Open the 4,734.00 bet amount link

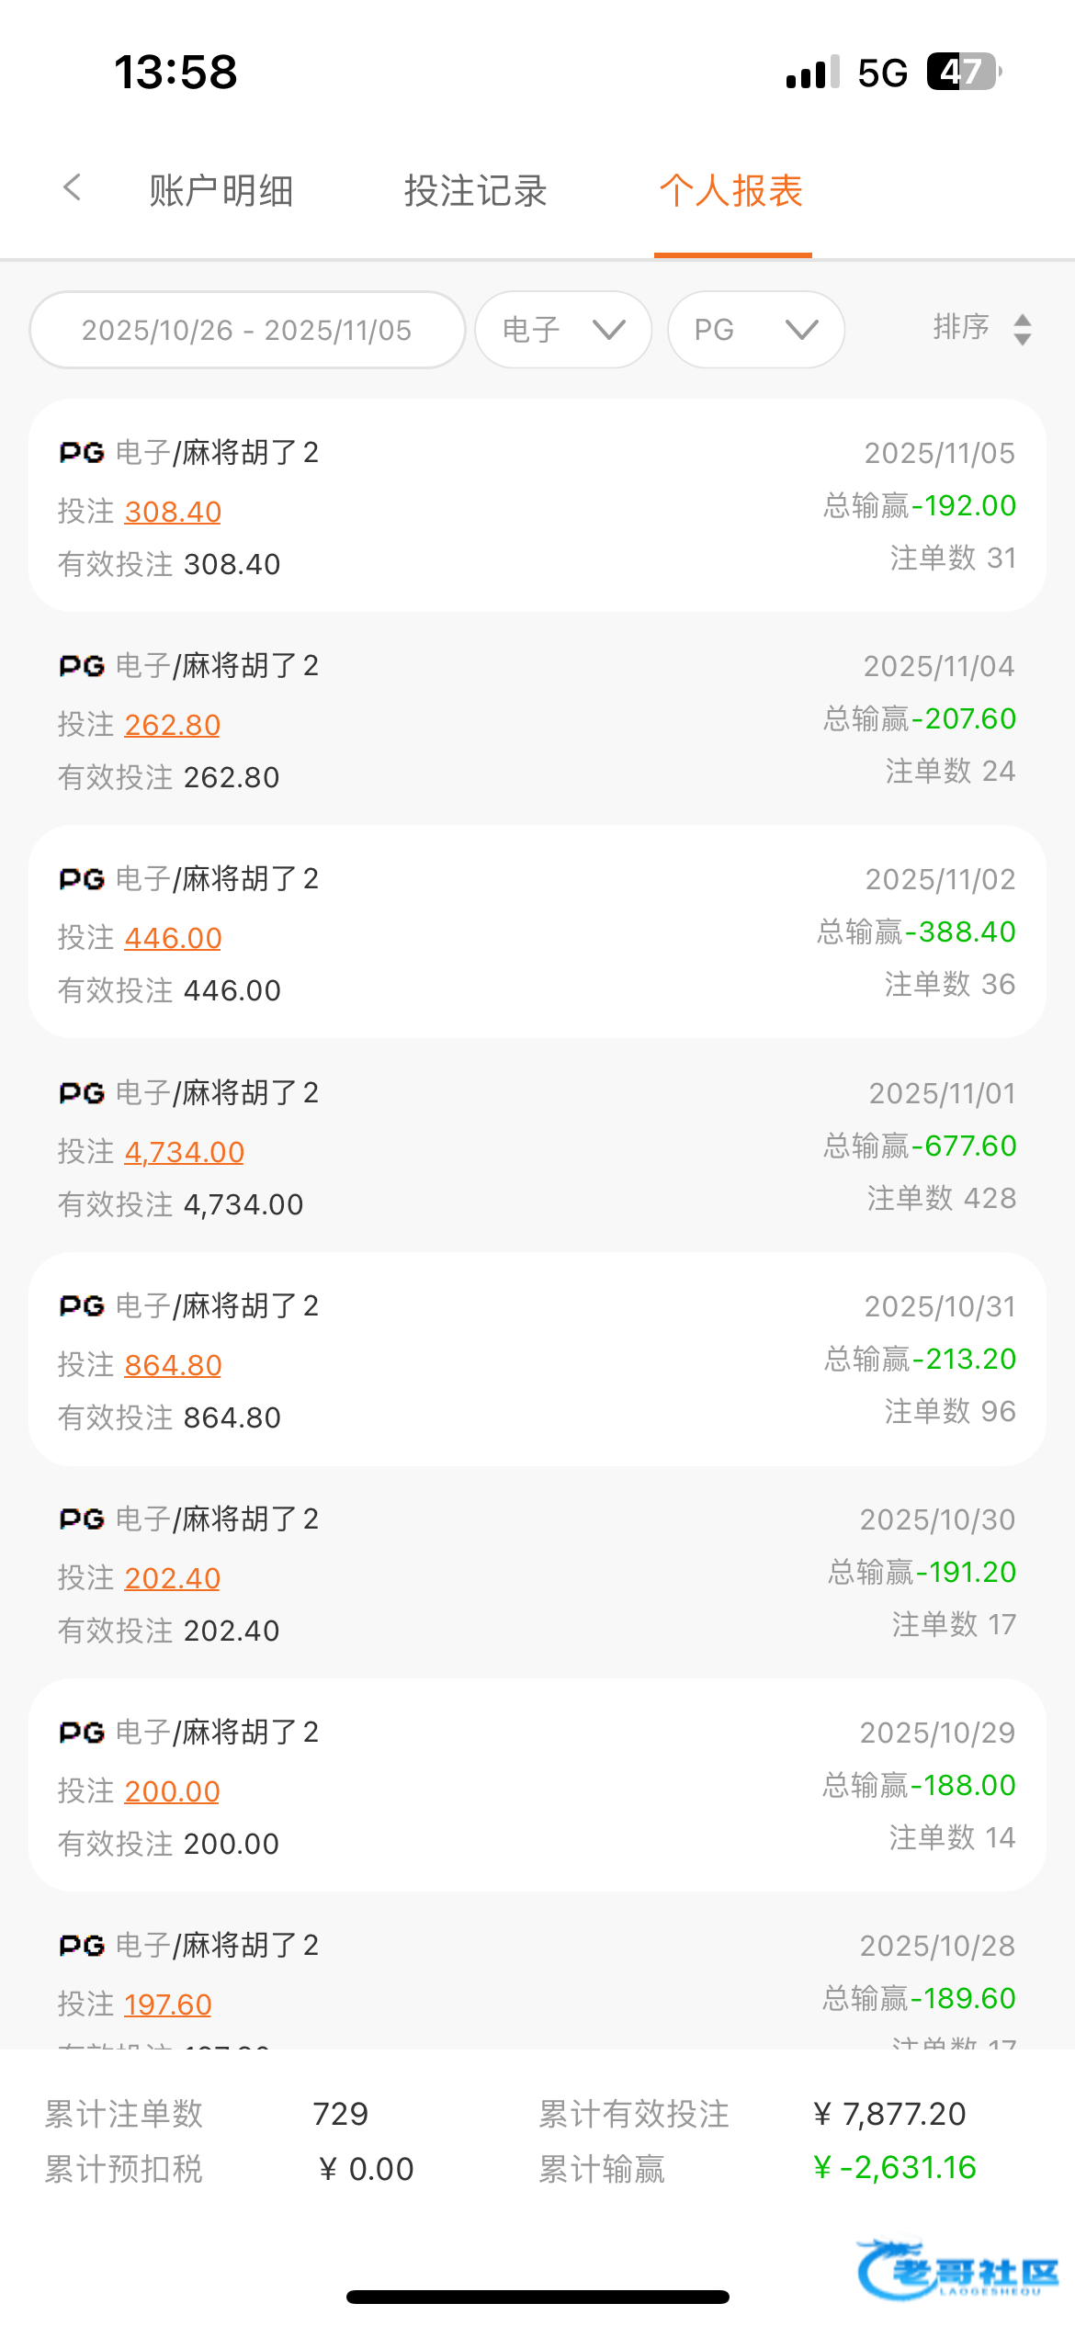pos(184,1152)
